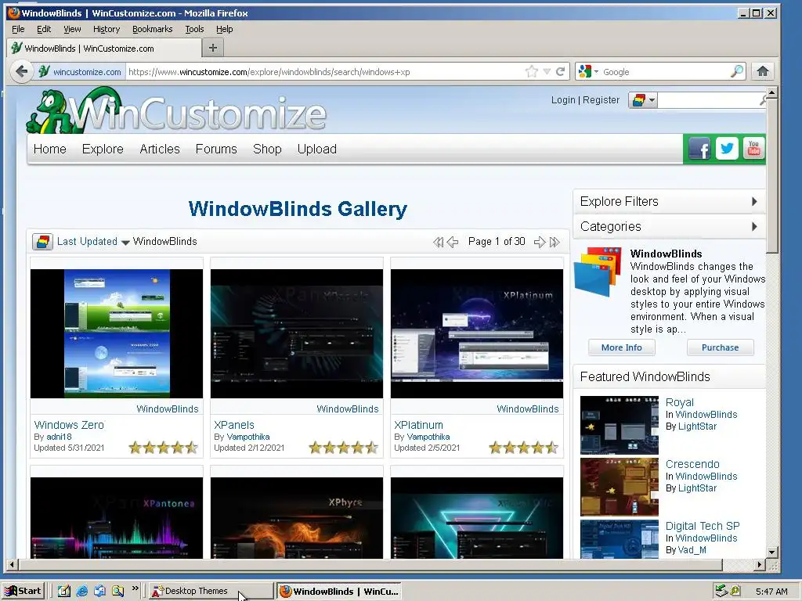Click the Google search input box
The image size is (802, 601).
point(666,72)
